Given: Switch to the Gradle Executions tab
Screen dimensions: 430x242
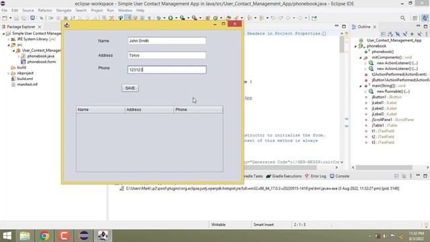Looking at the screenshot, I should 284,176.
